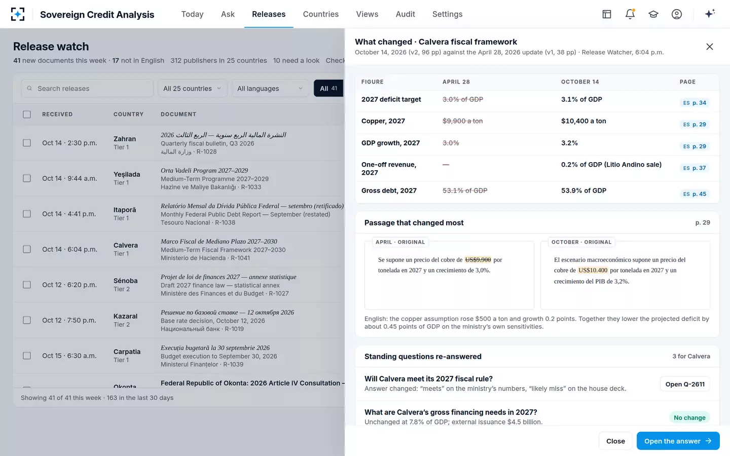The image size is (730, 456).
Task: Select the All 41 filter pill
Action: (x=328, y=88)
